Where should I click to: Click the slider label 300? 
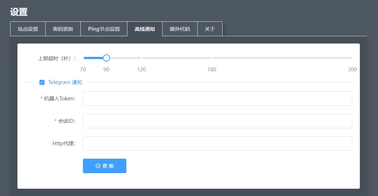[x=352, y=70]
